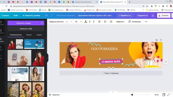Image resolution: width=173 pixels, height=97 pixels.
Task: Undo the last change
Action: [x=46, y=16]
